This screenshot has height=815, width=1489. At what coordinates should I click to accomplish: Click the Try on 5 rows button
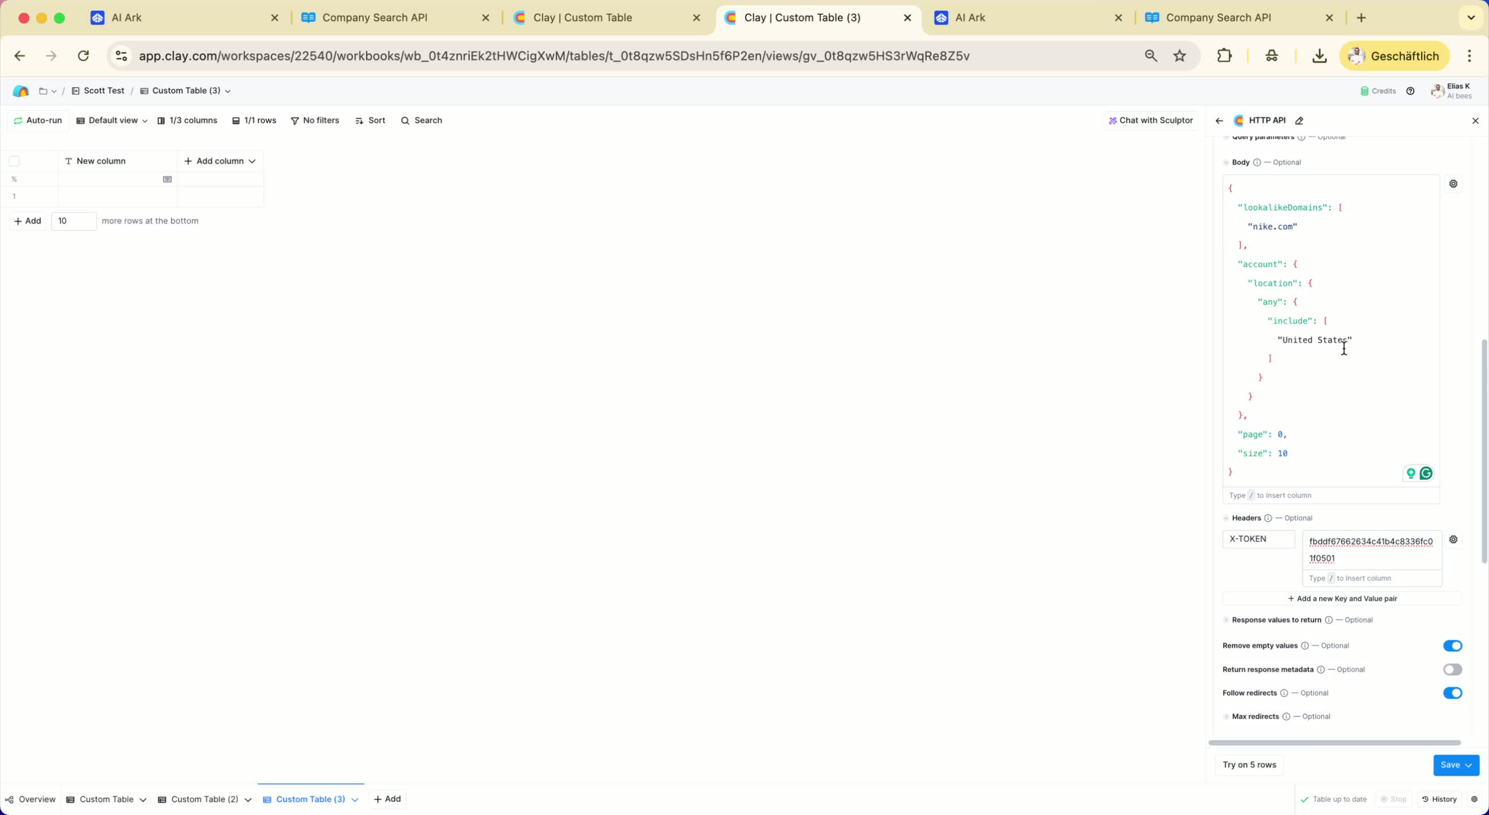tap(1249, 765)
